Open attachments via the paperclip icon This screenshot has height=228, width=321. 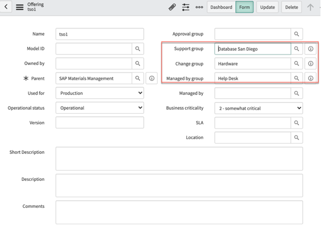coord(172,7)
